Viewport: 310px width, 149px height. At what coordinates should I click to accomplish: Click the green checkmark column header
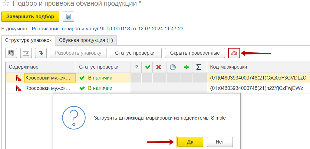point(147,67)
